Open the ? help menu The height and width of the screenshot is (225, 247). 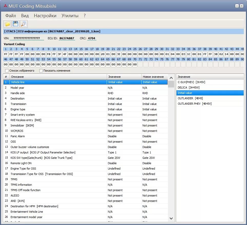[x=85, y=16]
